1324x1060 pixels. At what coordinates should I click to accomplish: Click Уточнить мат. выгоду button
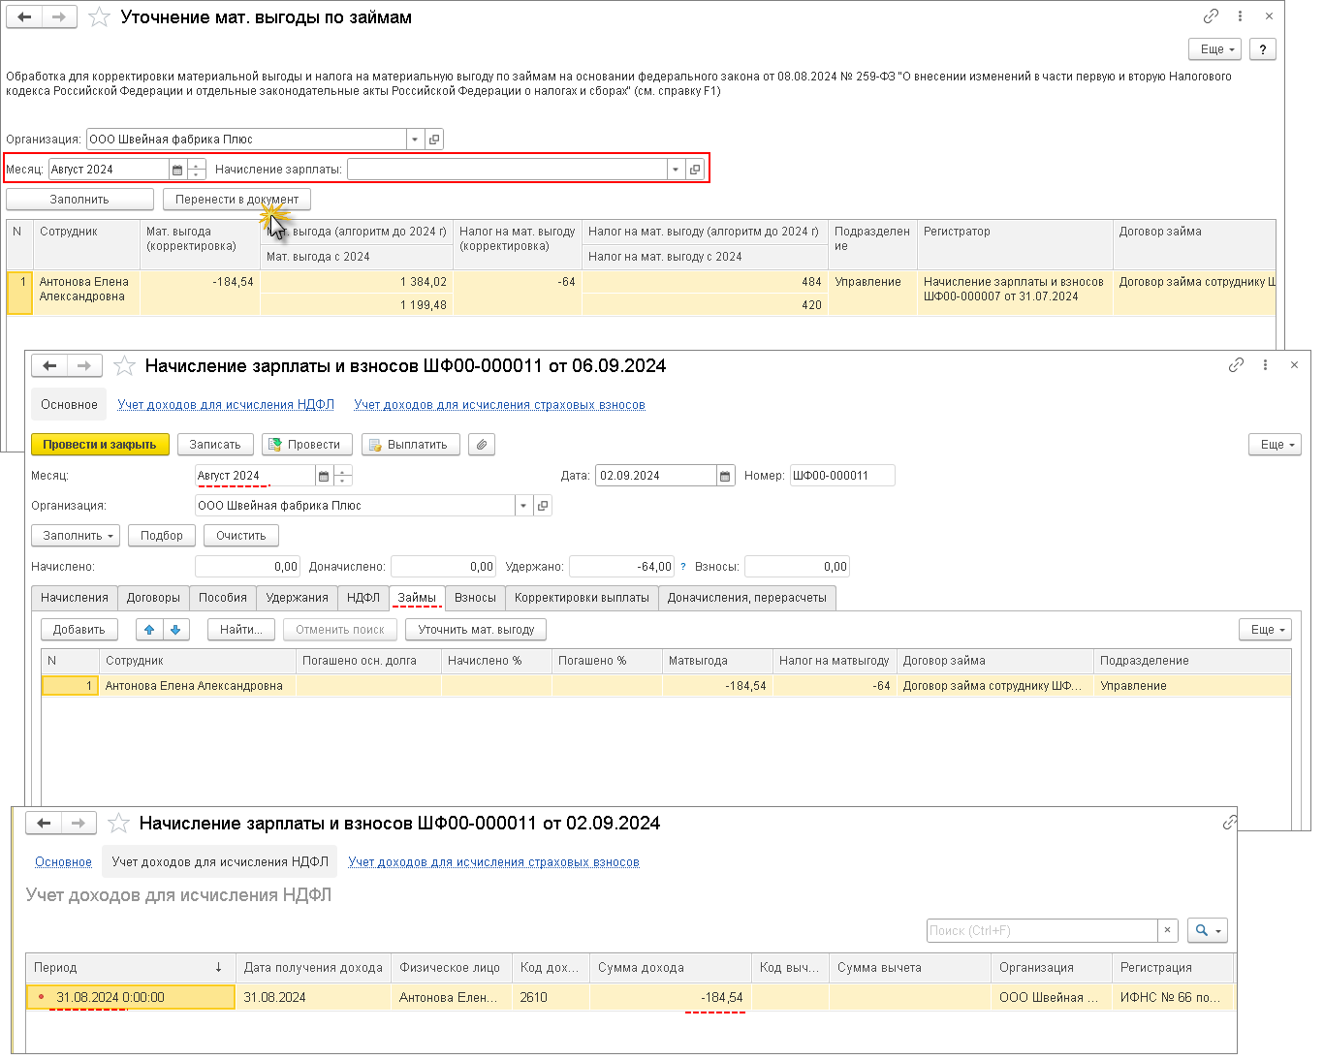tap(476, 630)
